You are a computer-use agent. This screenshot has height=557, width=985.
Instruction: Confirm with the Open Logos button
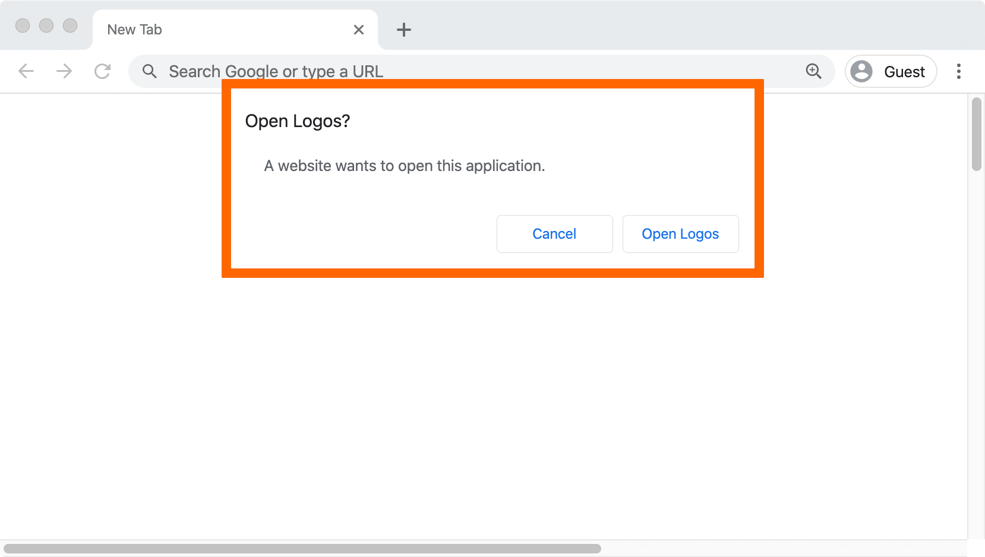680,234
